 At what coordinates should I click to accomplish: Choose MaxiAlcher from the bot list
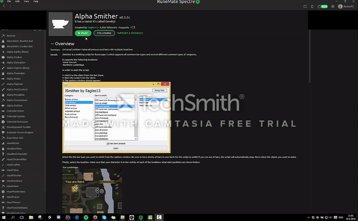(13, 143)
